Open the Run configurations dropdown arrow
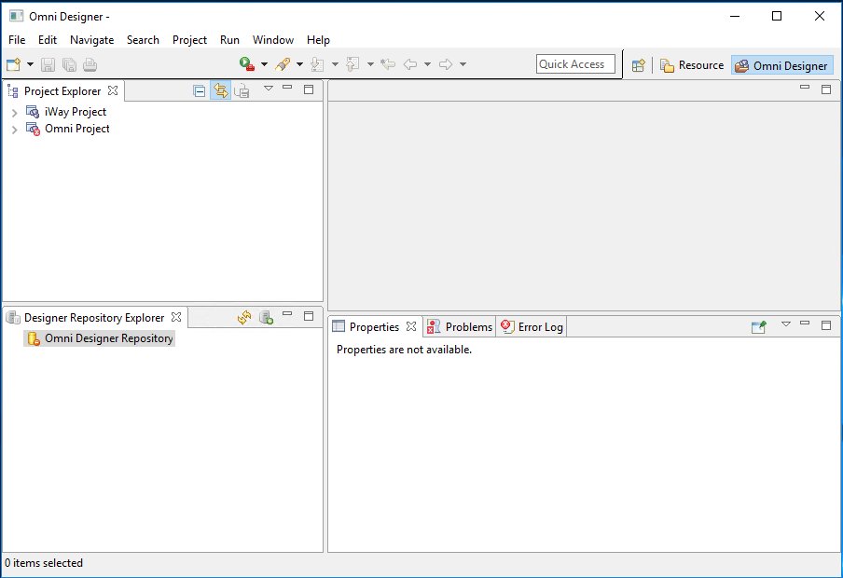The height and width of the screenshot is (578, 843). coord(264,64)
